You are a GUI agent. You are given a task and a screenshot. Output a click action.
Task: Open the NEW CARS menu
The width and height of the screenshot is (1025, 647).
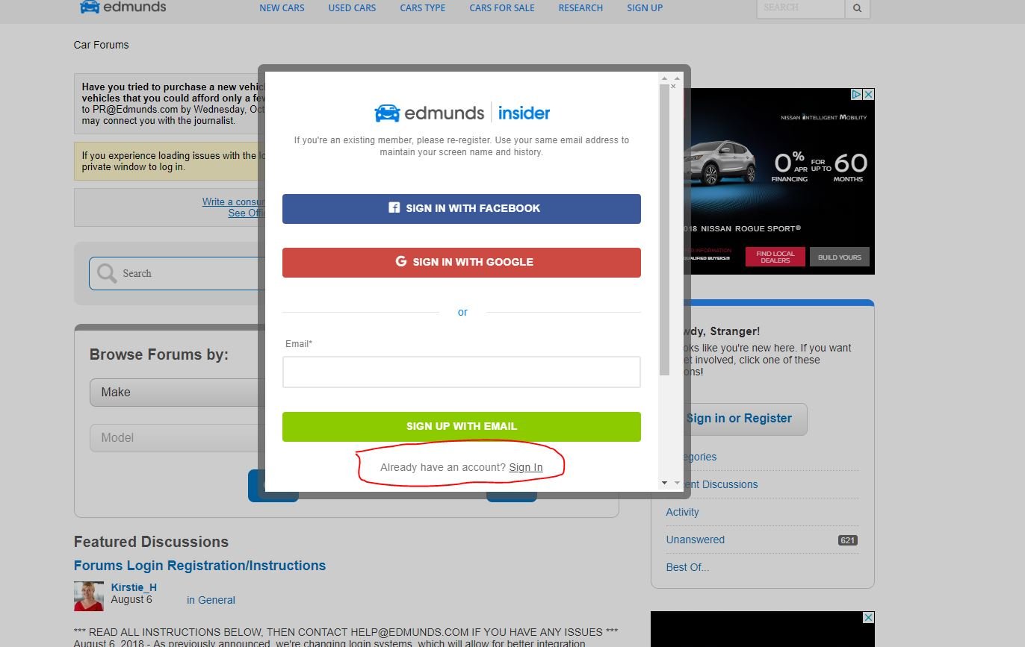pyautogui.click(x=282, y=8)
